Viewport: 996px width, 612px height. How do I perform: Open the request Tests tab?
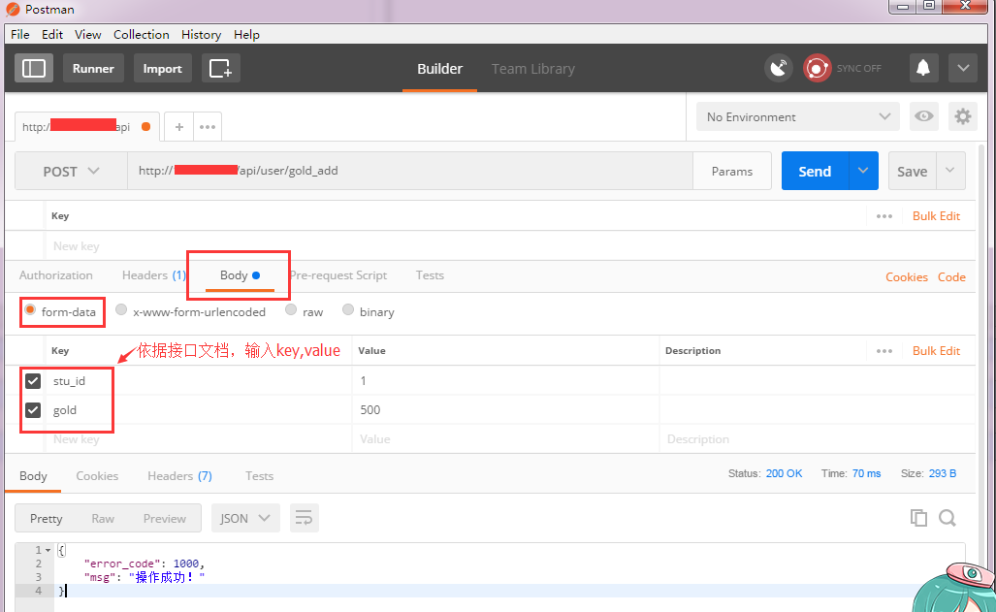(x=430, y=275)
